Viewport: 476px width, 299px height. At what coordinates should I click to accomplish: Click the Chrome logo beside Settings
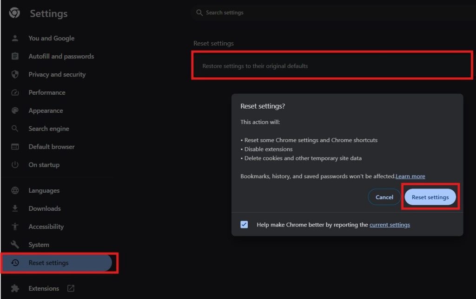coord(14,13)
